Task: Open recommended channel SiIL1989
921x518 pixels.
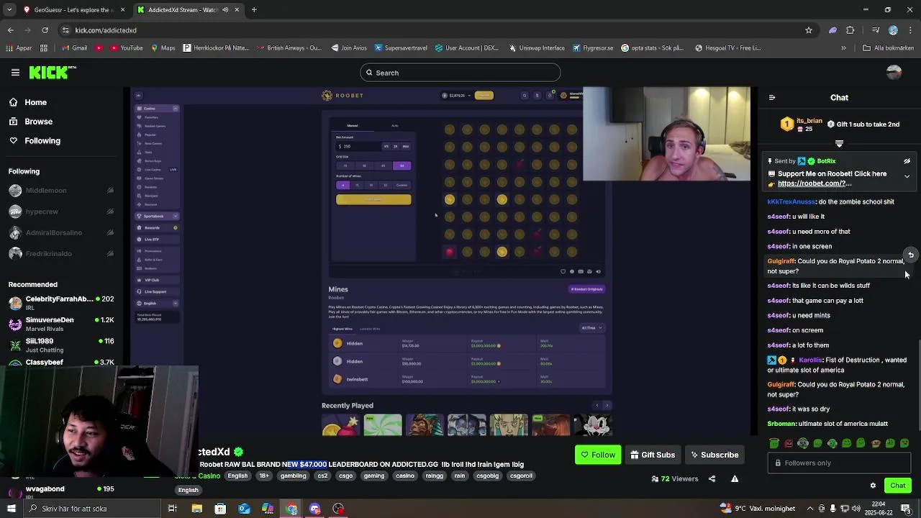Action: click(x=61, y=345)
